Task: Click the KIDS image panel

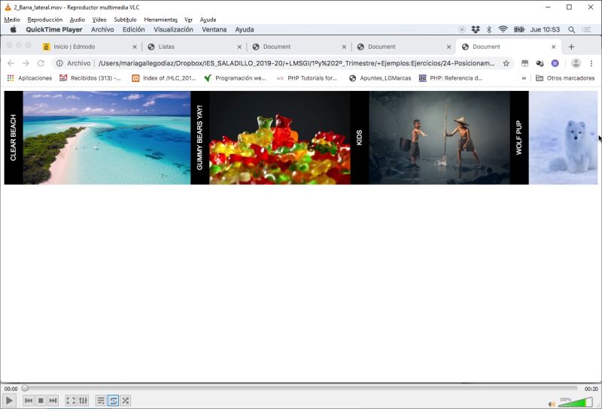Action: pyautogui.click(x=439, y=138)
